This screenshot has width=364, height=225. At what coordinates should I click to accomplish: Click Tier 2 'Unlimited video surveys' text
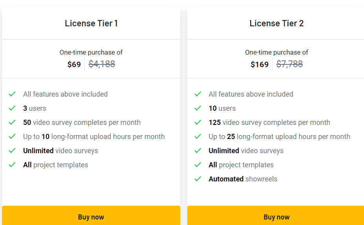tap(246, 151)
